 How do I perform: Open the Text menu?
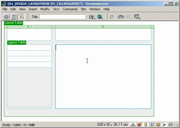[56, 9]
